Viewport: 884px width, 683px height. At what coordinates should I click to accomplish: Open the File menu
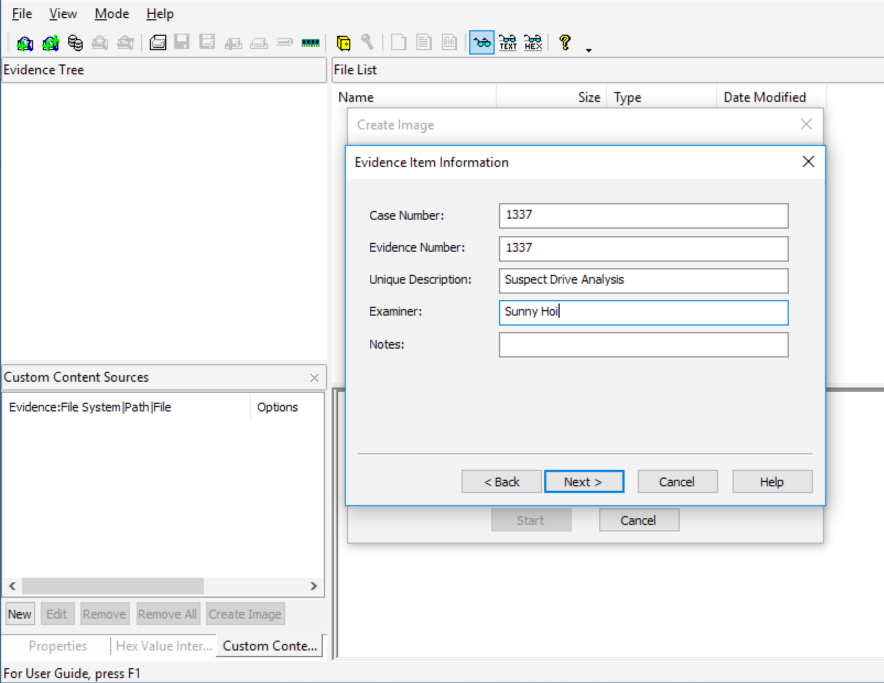pos(22,14)
